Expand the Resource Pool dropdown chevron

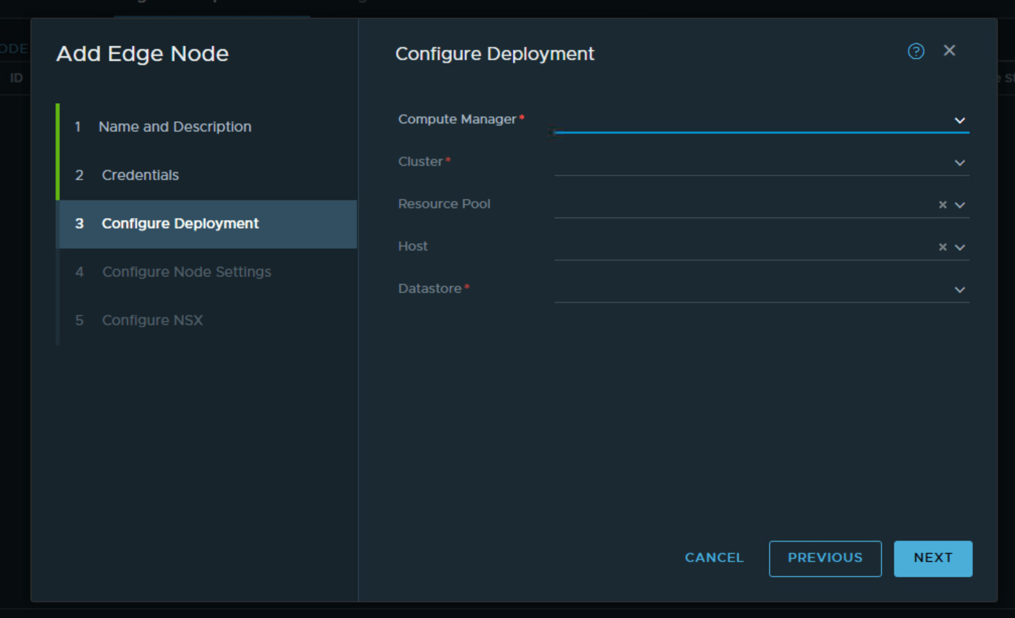coord(959,205)
